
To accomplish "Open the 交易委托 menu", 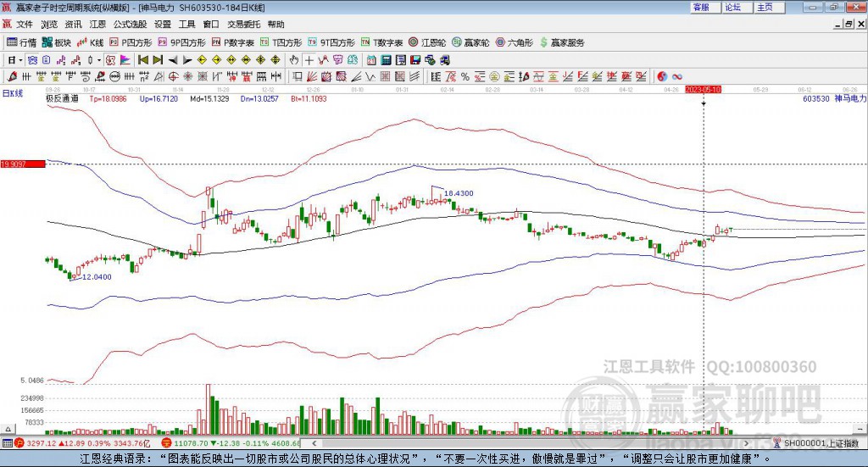I will point(243,25).
